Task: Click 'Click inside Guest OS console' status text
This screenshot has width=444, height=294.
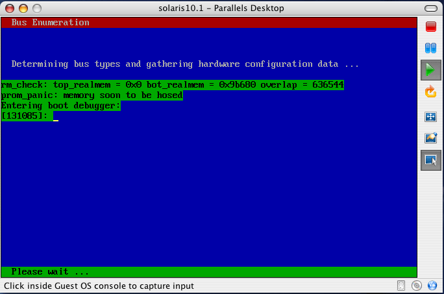Action: (99, 286)
